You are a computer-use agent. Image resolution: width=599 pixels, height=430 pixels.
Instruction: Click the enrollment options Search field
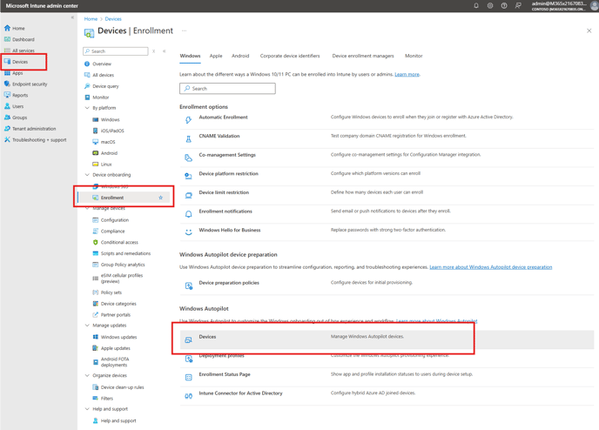227,88
